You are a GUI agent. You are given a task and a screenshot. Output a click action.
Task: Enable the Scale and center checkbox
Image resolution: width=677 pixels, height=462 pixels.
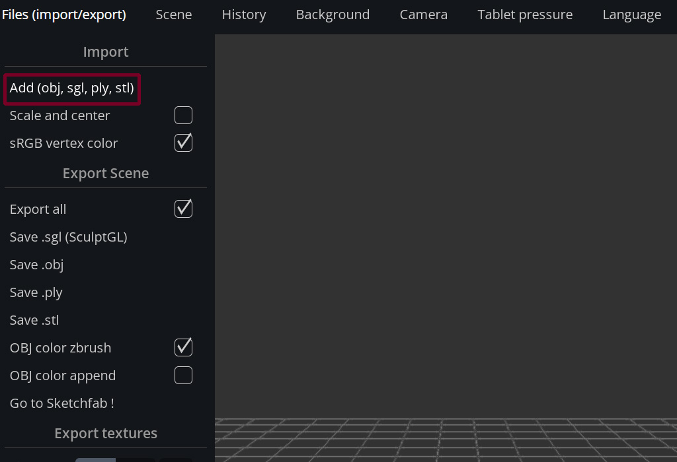click(x=183, y=115)
